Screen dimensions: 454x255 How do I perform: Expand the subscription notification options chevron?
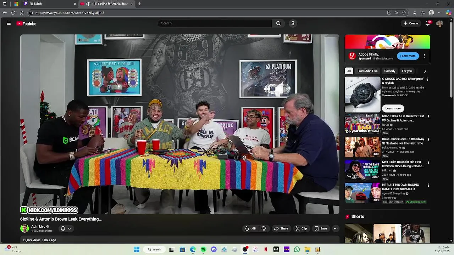pyautogui.click(x=70, y=228)
